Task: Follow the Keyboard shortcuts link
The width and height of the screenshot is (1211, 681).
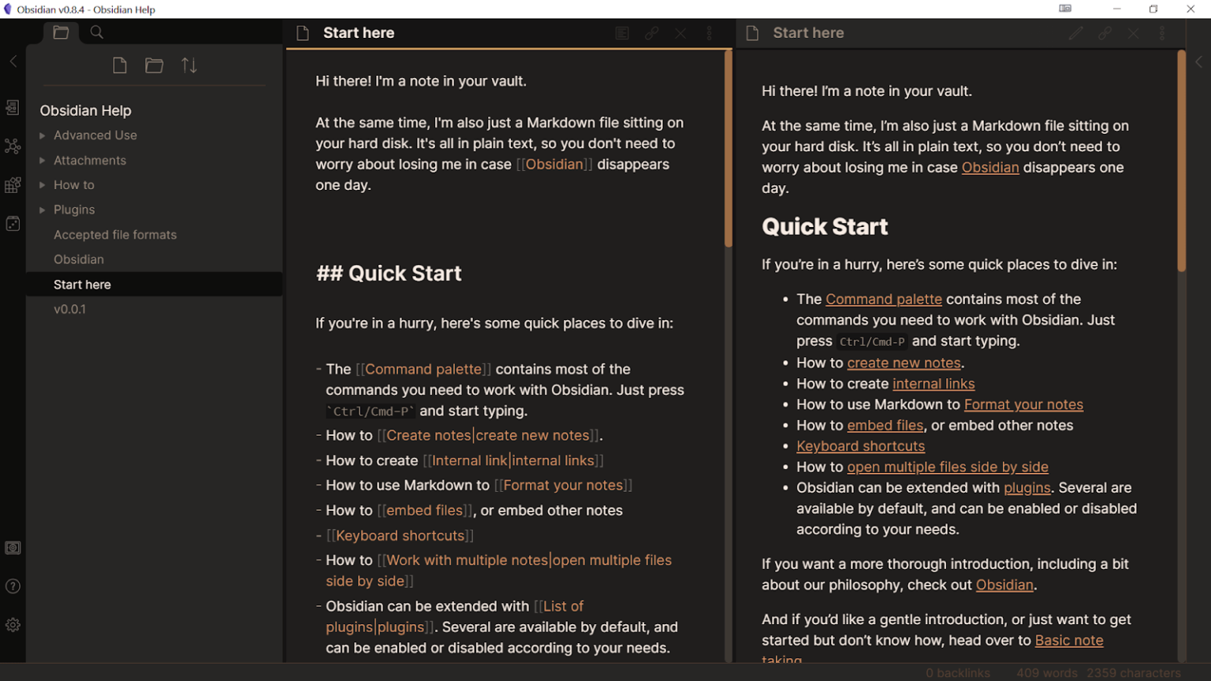Action: pyautogui.click(x=860, y=445)
